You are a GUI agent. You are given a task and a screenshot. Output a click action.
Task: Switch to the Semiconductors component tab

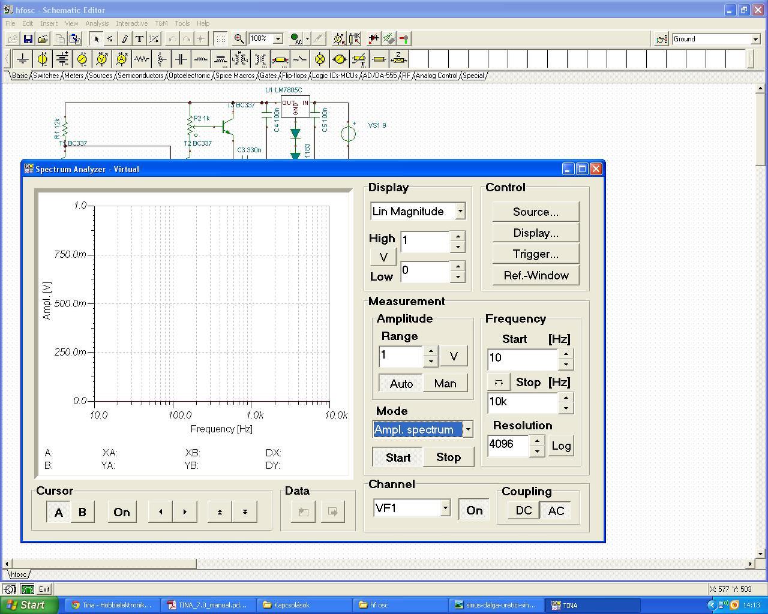[140, 76]
